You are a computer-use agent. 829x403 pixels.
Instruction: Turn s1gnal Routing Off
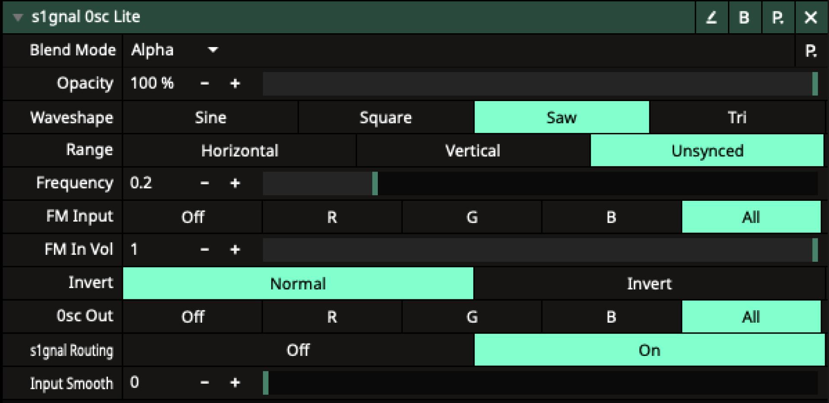coord(298,350)
